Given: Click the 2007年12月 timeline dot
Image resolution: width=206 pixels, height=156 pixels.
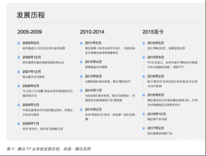Looking at the screenshot, I should pyautogui.click(x=19, y=72).
